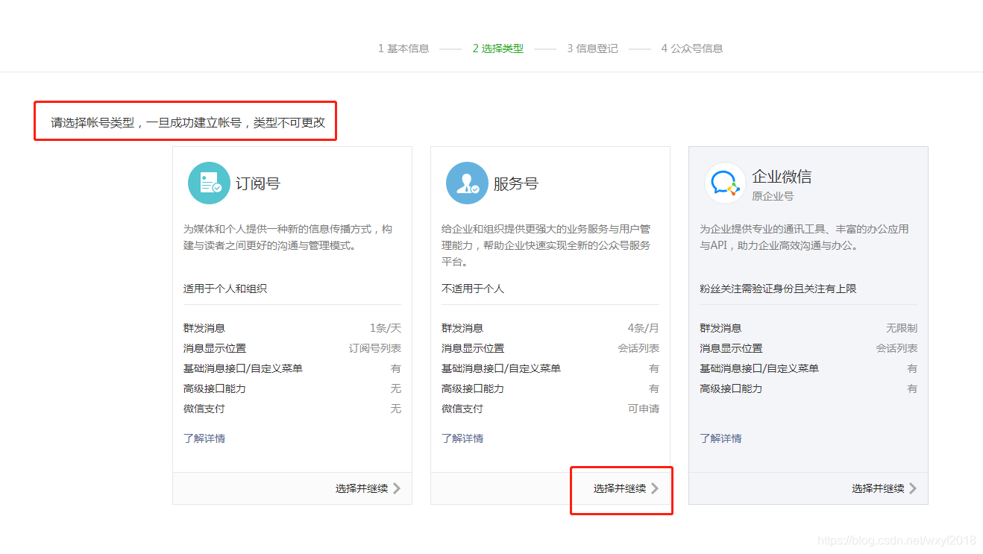Screen dimensions: 983x554
Task: Click the chevron arrow in 企业微信 card footer
Action: [913, 488]
